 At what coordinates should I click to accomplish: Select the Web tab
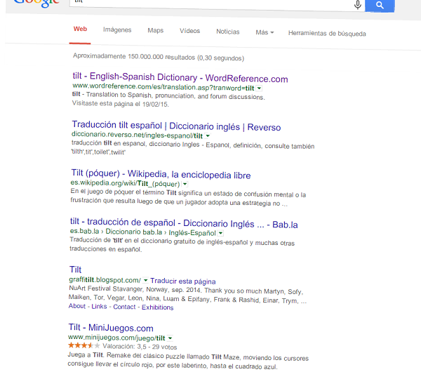(x=80, y=29)
